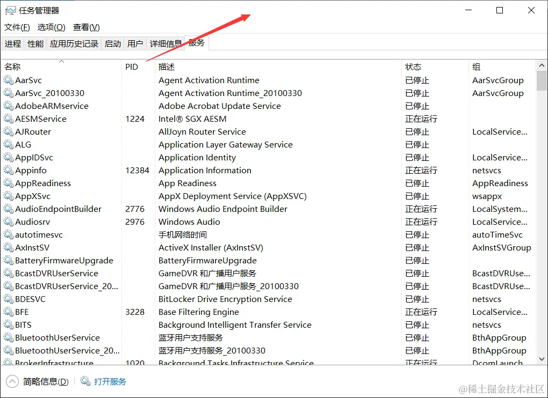
Task: Click the 打开服务 link
Action: click(x=110, y=381)
